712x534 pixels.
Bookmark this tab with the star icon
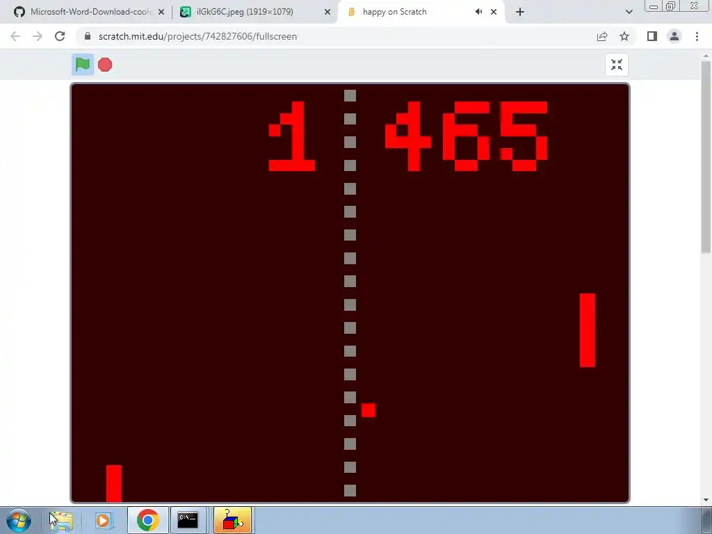click(624, 36)
